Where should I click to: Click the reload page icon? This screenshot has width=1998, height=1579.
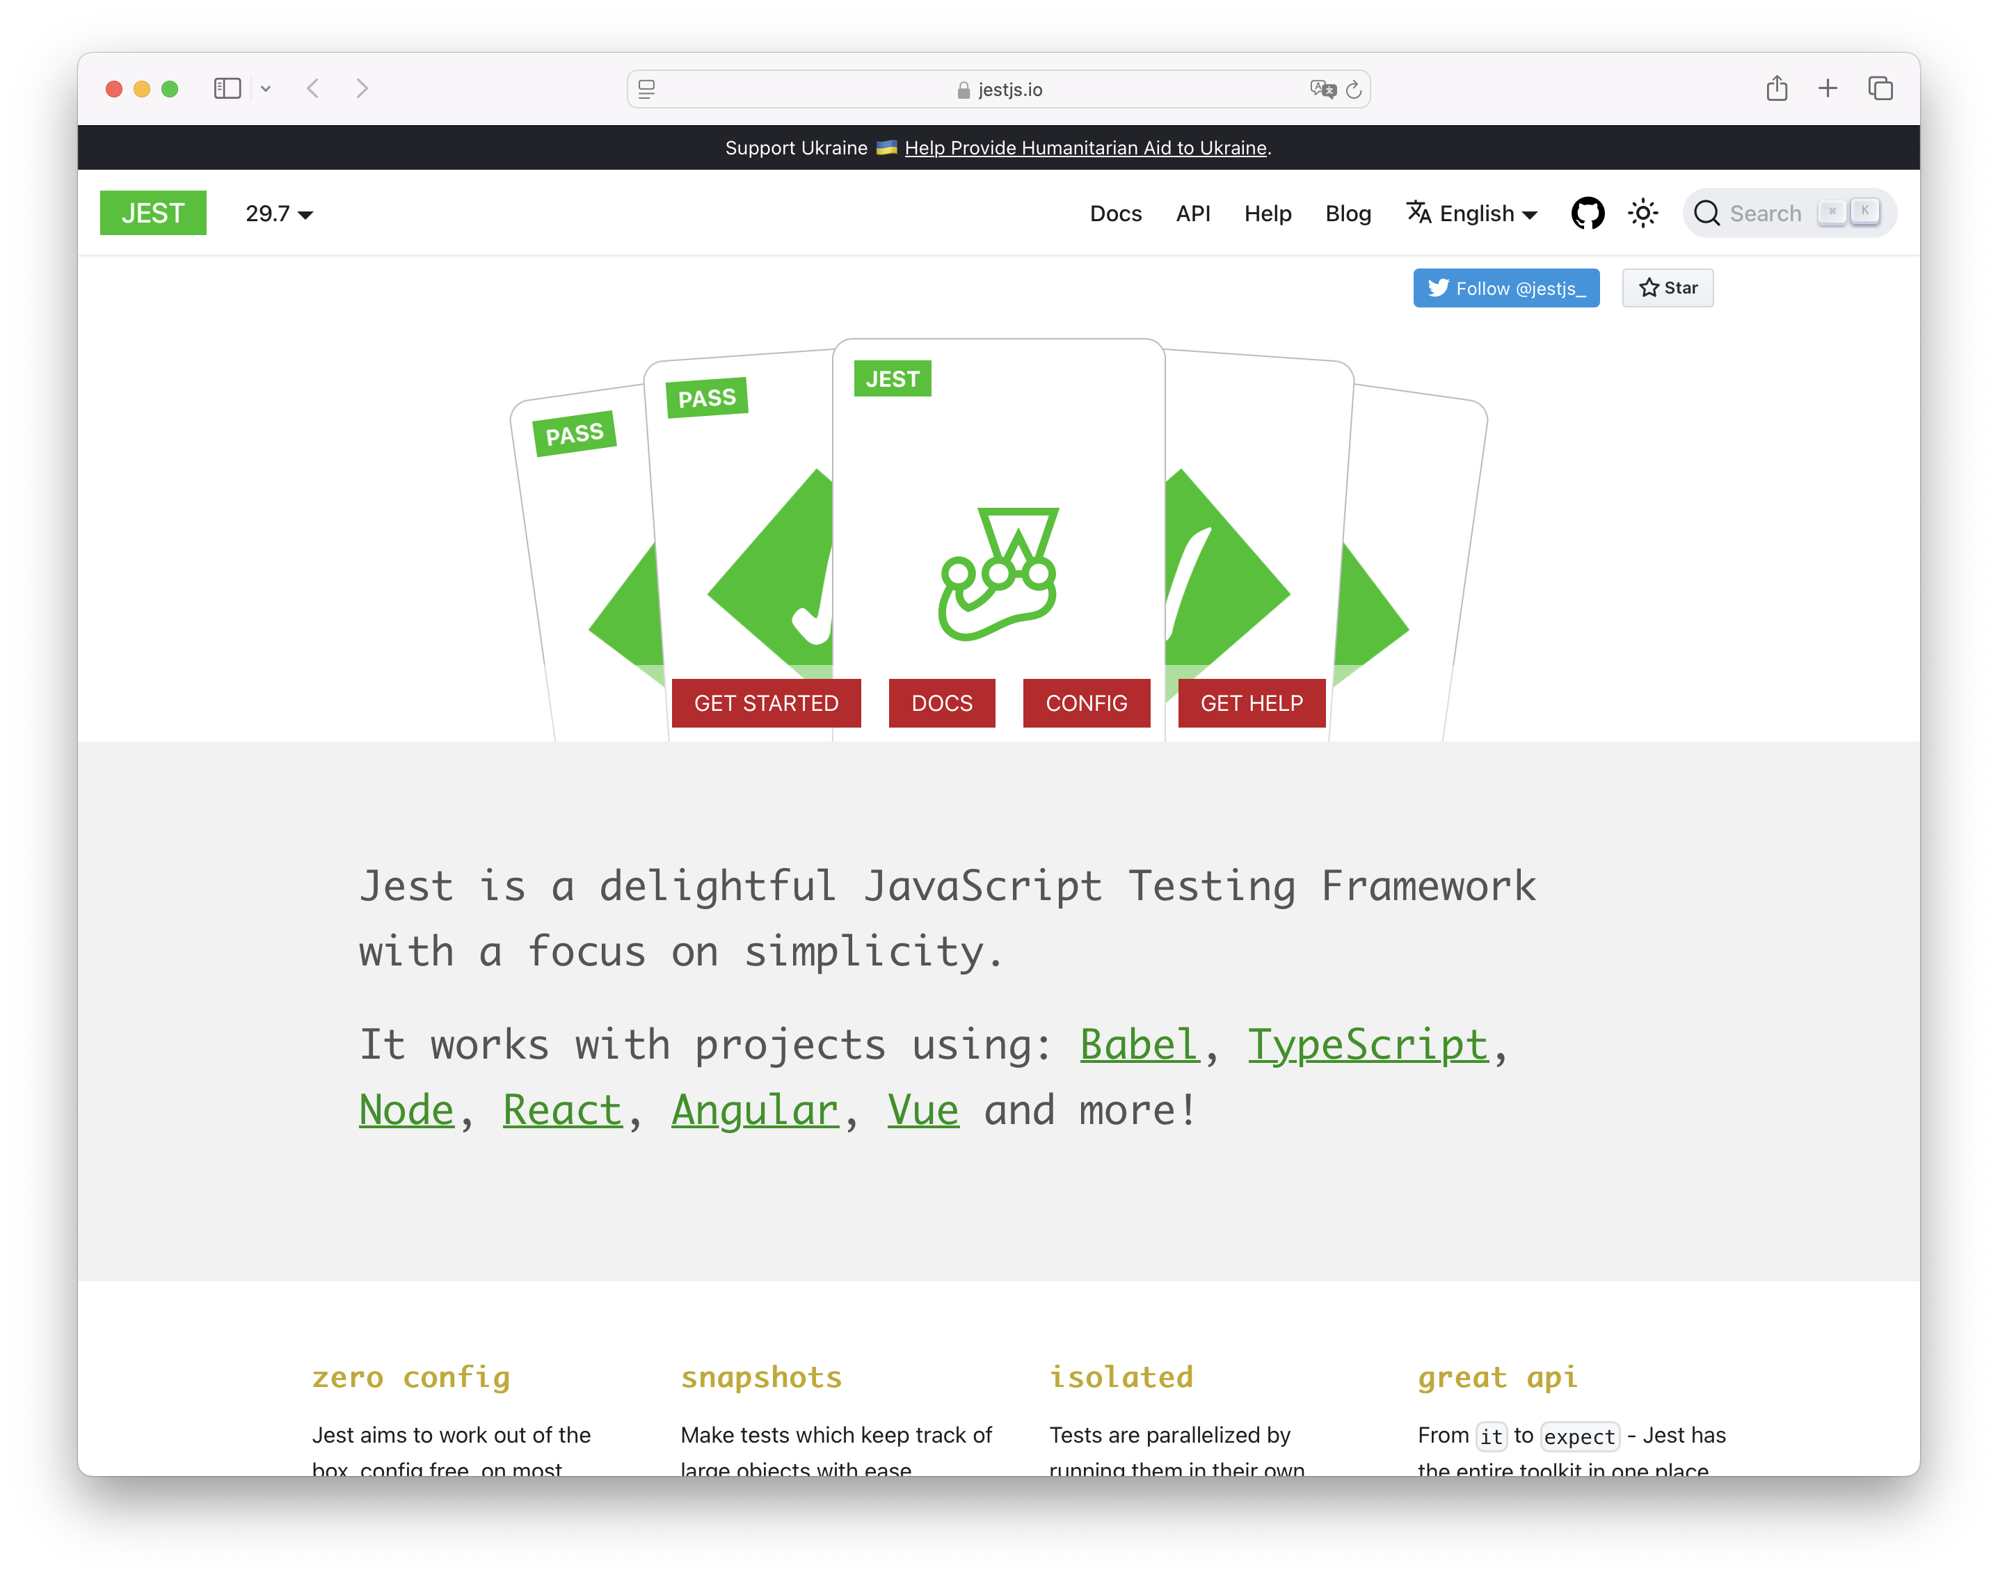[1354, 90]
